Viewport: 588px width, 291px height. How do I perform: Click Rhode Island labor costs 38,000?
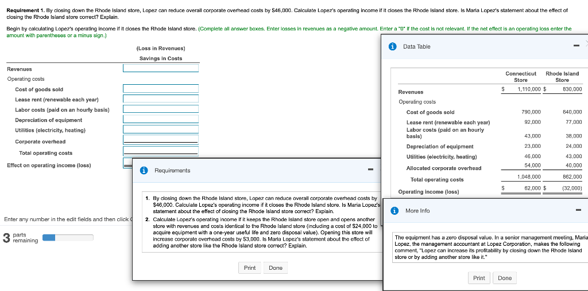point(574,136)
